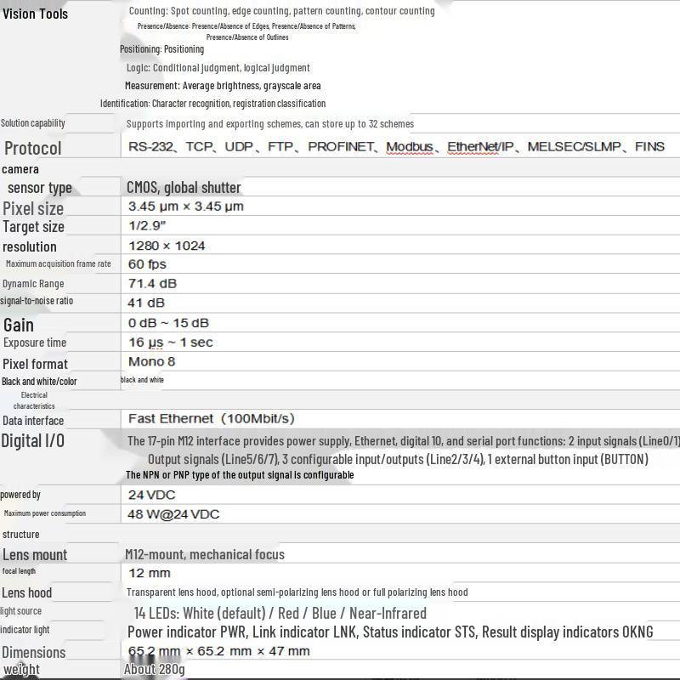Select the '12 mm' value
Image resolution: width=680 pixels, height=680 pixels.
(x=150, y=573)
